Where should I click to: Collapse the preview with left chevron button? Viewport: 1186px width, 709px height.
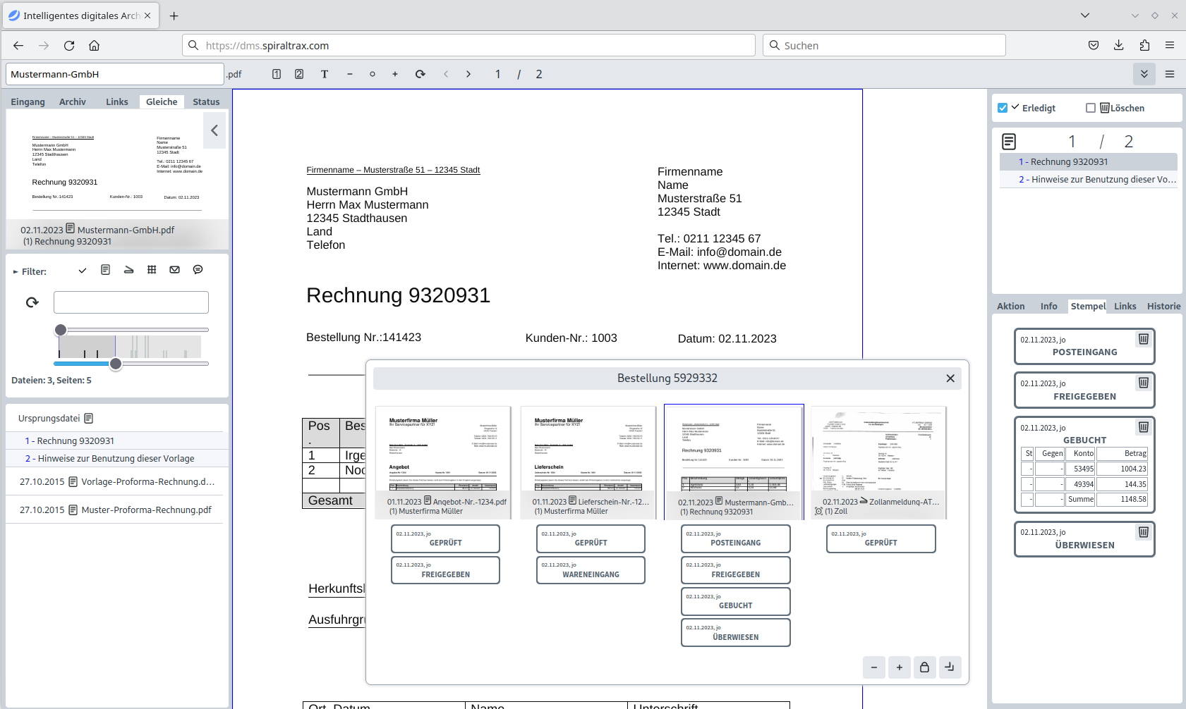(x=214, y=130)
